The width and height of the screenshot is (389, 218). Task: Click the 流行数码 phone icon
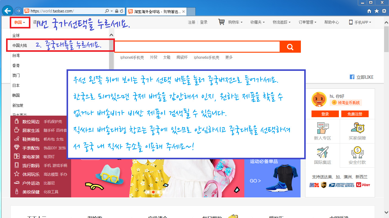pyautogui.click(x=17, y=165)
